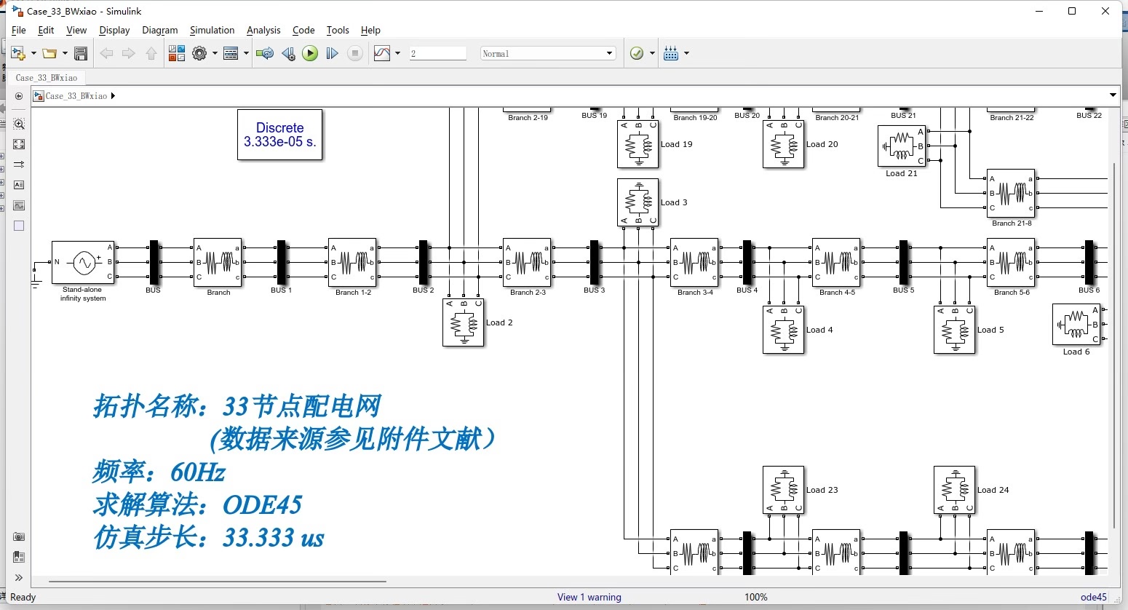Open the Simulink Library Browser
The image size is (1128, 610).
[176, 52]
